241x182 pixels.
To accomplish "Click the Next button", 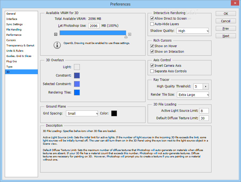I will point(226,36).
